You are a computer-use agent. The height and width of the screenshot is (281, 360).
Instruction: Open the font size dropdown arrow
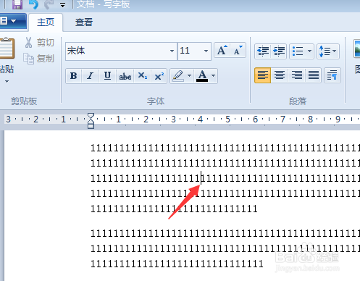point(206,51)
